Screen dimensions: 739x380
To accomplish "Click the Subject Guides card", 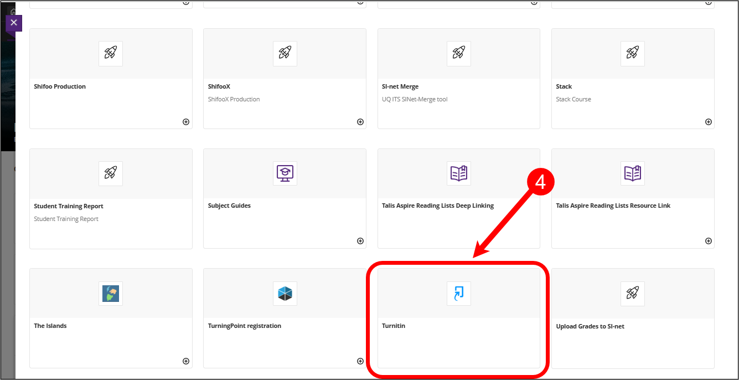I will point(285,198).
